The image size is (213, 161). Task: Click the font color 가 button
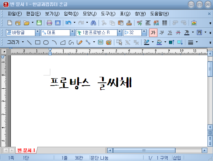pyautogui.click(x=187, y=33)
